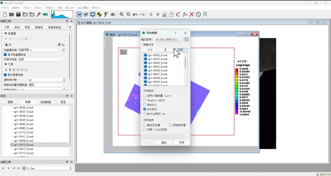Switch to the 等高线 tab
Viewport: 331px width, 176px height.
[39, 28]
